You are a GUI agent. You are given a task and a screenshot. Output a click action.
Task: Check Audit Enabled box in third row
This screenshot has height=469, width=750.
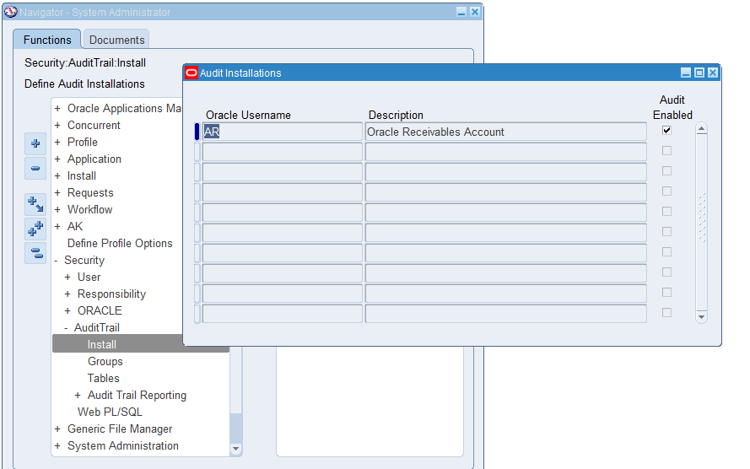click(x=666, y=170)
